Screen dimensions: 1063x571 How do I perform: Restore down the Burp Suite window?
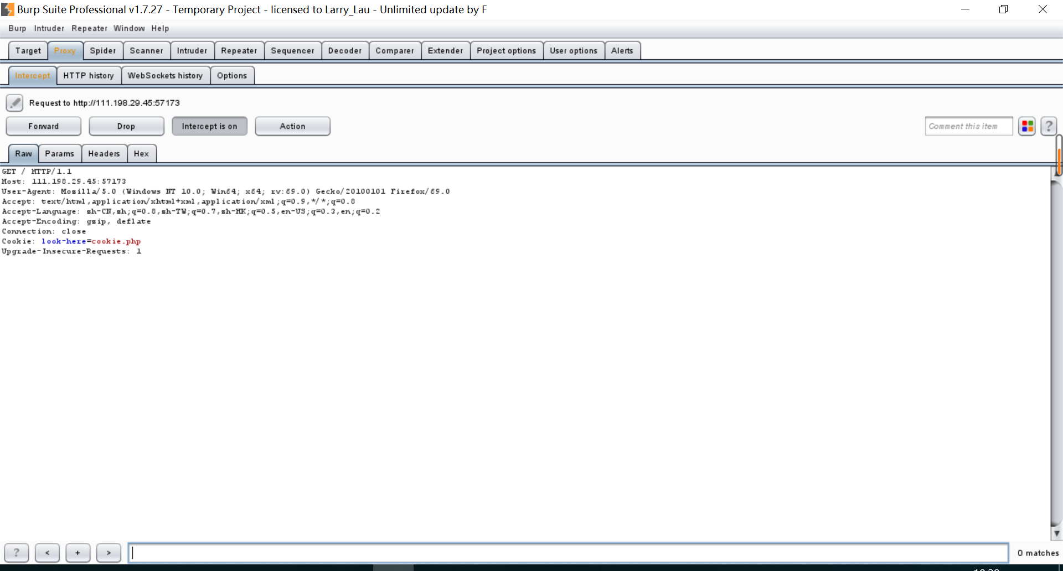(x=1003, y=9)
